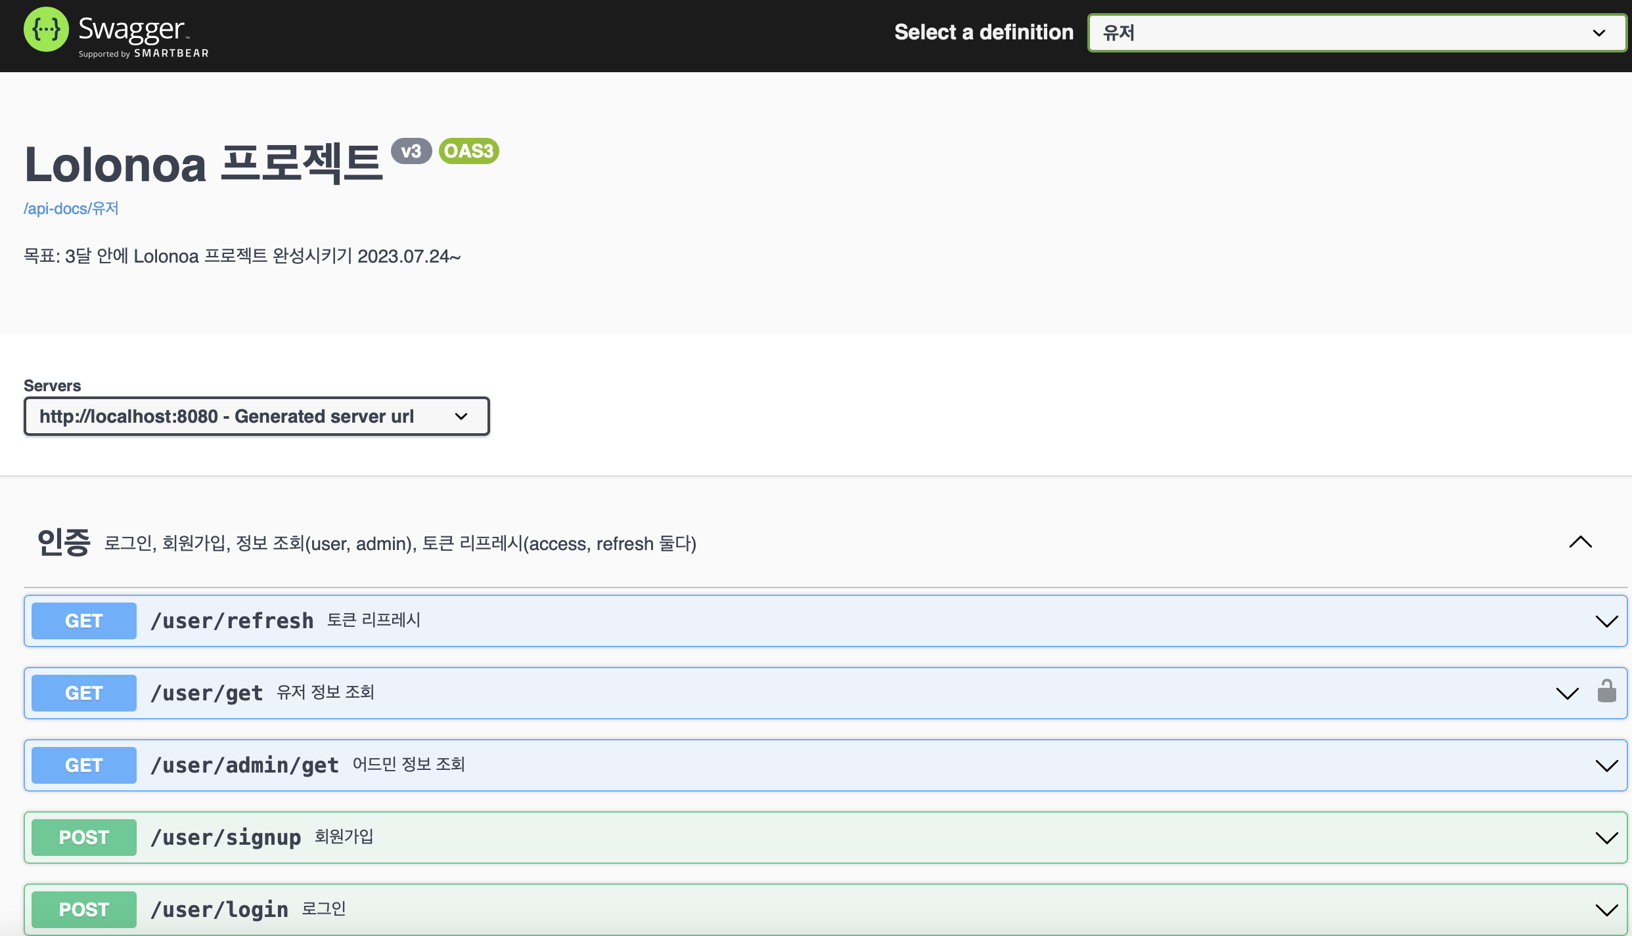
Task: Expand the /user/signup row via its chevron
Action: pyautogui.click(x=1606, y=838)
